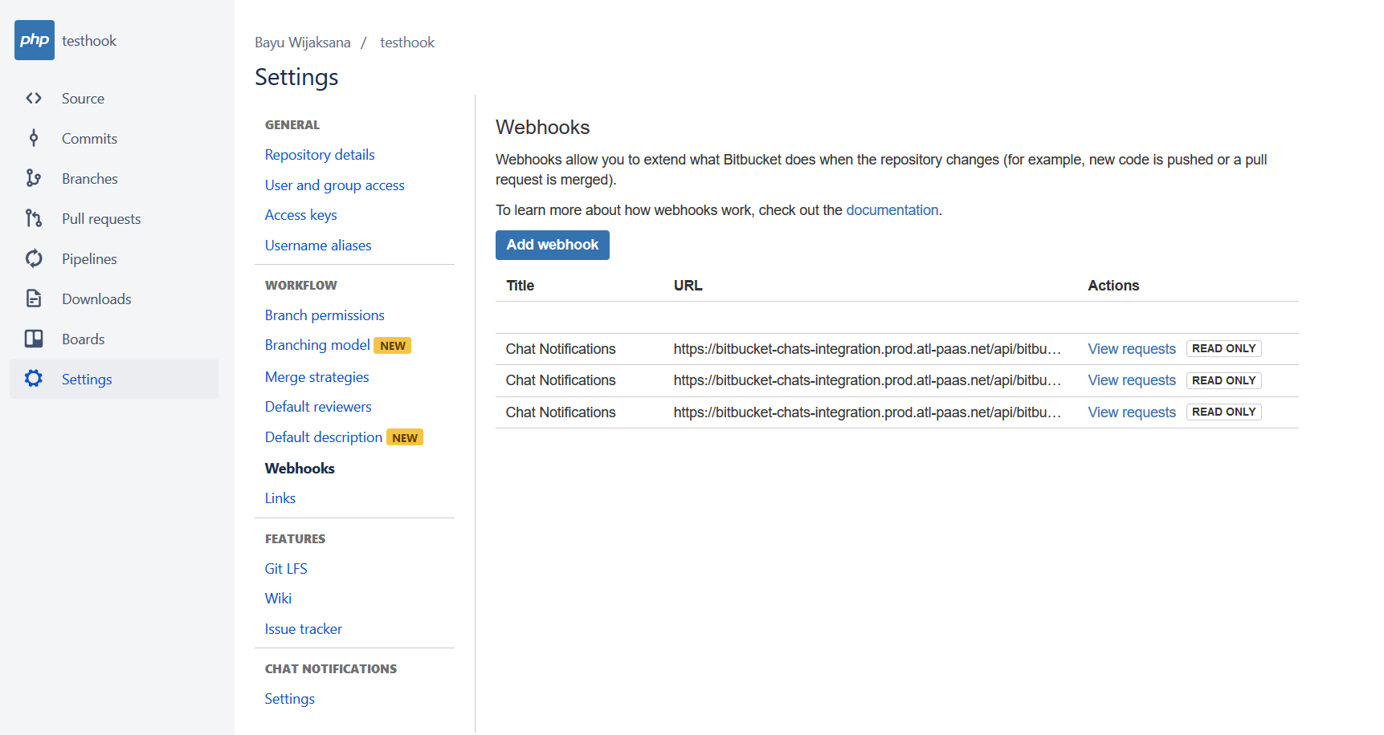
Task: Click the Pipelines circular icon
Action: pos(34,258)
